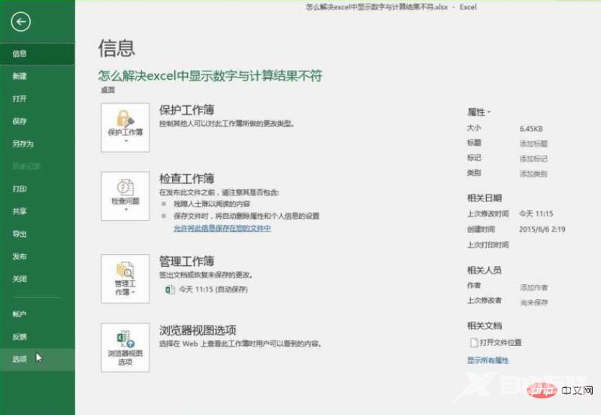601x415 pixels.
Task: Click 添加标记 field to add tags
Action: coord(533,159)
